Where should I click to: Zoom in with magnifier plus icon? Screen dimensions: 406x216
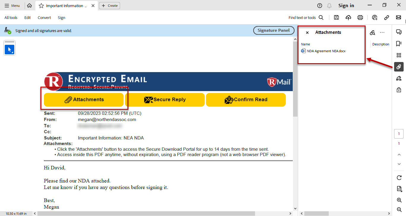(399, 200)
